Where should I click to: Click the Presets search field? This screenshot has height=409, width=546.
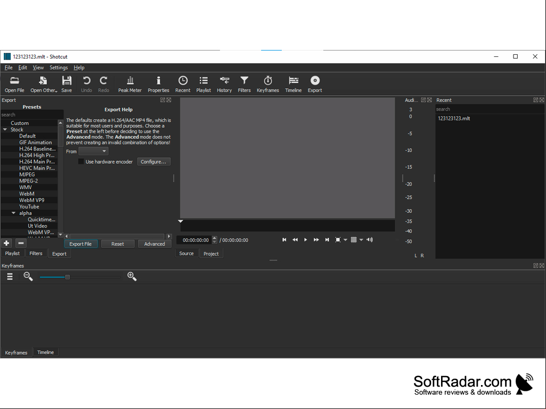(31, 114)
